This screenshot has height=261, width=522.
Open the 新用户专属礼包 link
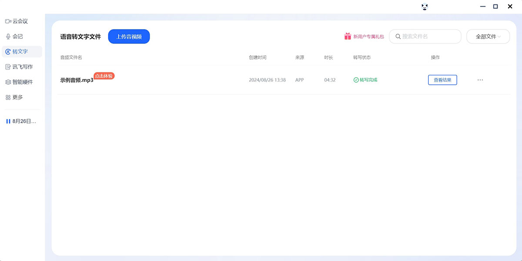[368, 37]
